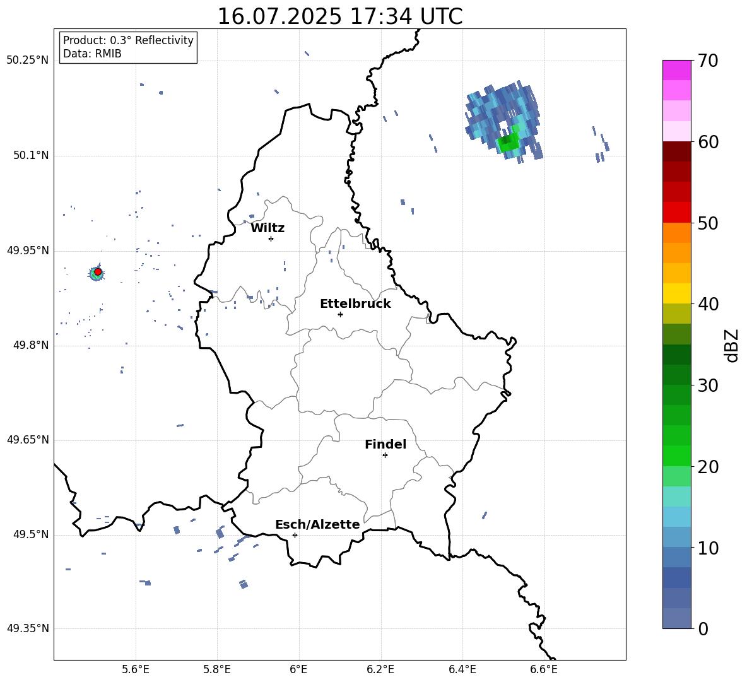This screenshot has height=682, width=747.
Task: Click the '70' colorbar tick label
Action: [x=708, y=61]
